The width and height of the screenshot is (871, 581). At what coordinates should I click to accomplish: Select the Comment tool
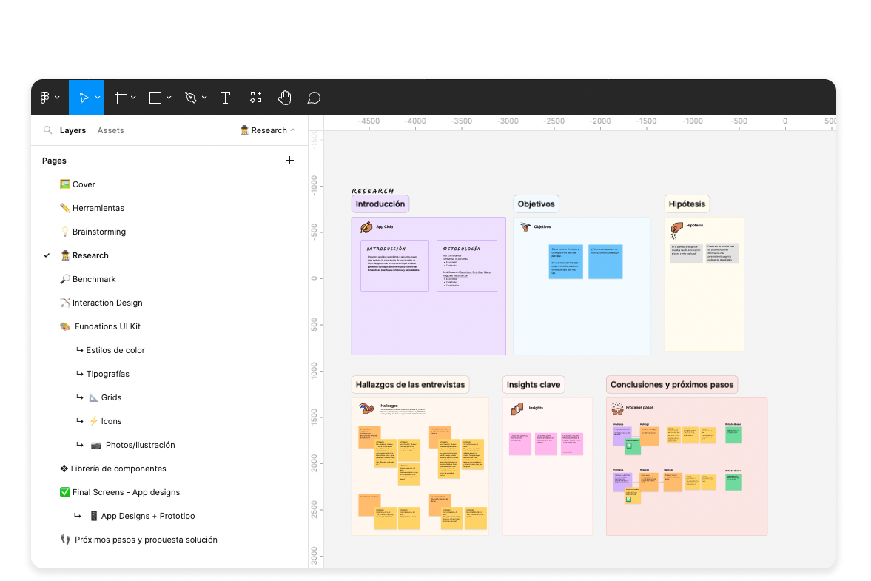(314, 98)
